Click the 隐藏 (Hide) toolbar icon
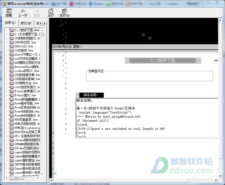Image resolution: width=225 pixels, height=185 pixels. (9, 13)
